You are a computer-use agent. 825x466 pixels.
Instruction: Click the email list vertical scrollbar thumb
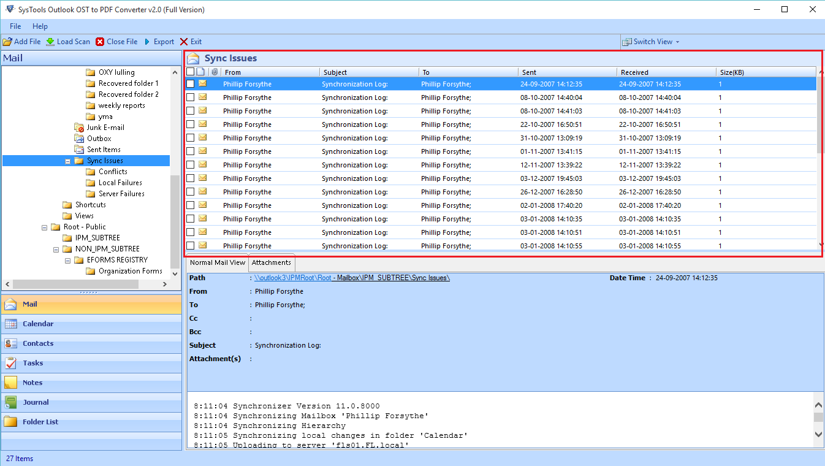click(x=821, y=115)
